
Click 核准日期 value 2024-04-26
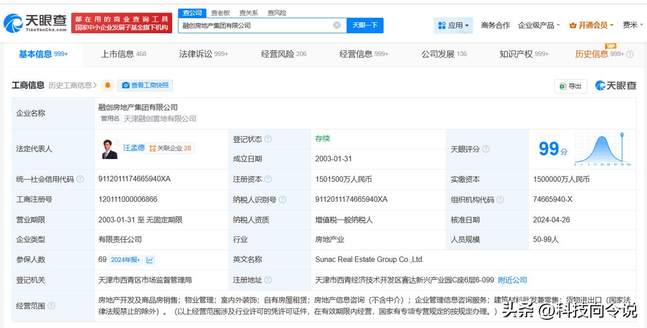click(551, 220)
